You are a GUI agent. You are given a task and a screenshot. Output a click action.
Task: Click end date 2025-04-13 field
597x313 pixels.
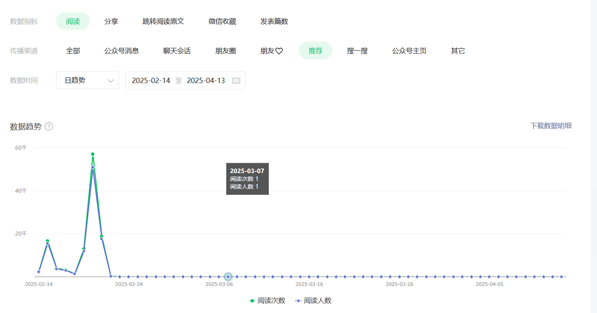point(206,81)
